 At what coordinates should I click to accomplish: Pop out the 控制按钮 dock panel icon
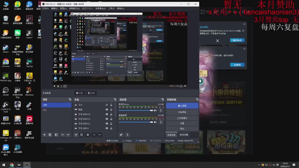pos(197,99)
